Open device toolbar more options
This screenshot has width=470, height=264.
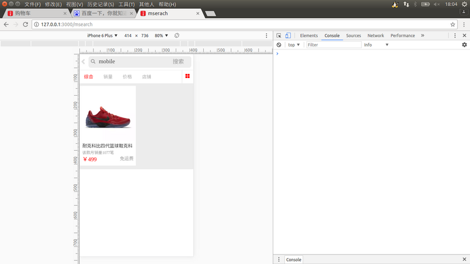point(267,35)
